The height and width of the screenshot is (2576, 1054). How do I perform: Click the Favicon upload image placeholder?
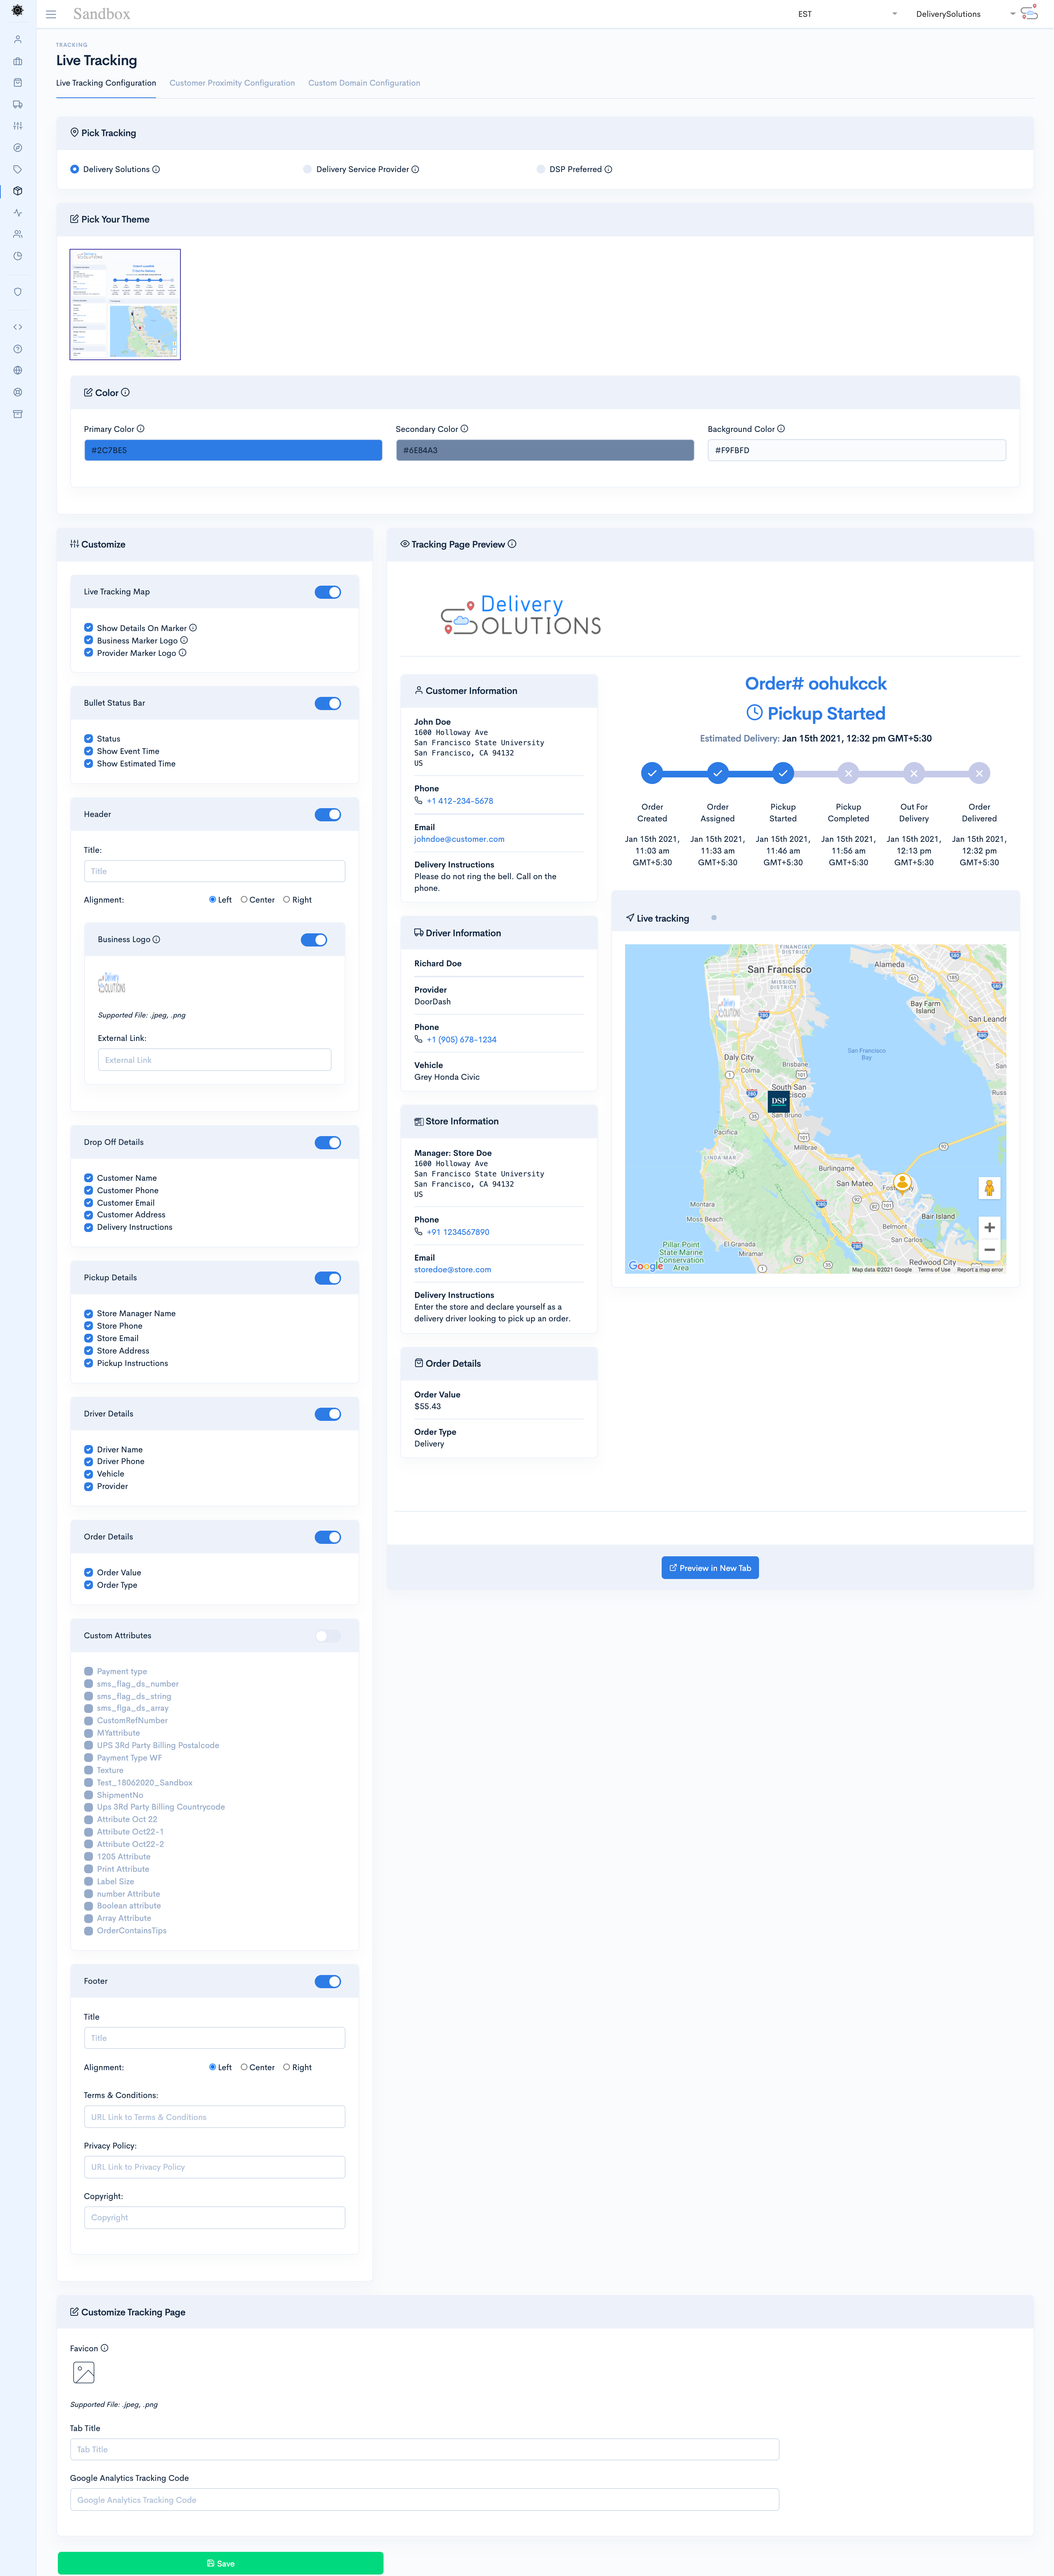(x=84, y=2373)
